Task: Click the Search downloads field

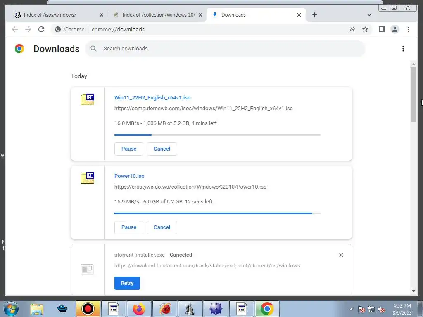Action: coord(225,49)
